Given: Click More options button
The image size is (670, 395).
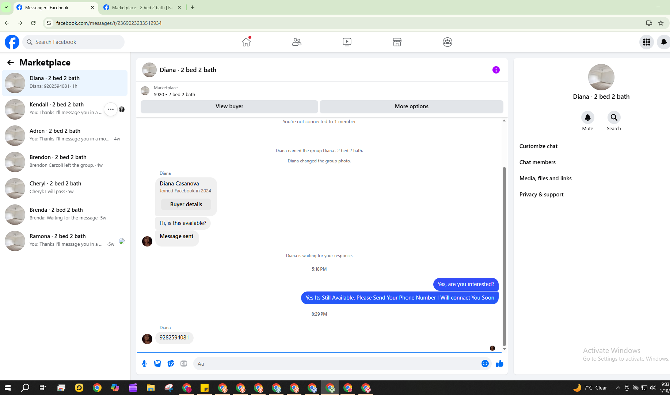Looking at the screenshot, I should (411, 106).
